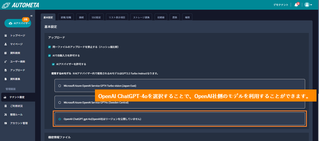
Task: Switch to the 置換 tab
Action: tap(175, 17)
